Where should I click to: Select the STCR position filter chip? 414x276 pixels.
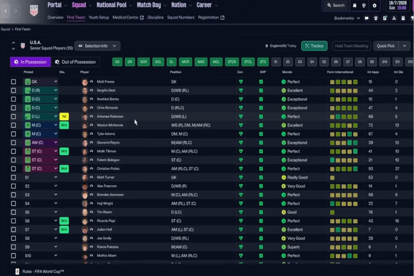pyautogui.click(x=232, y=62)
